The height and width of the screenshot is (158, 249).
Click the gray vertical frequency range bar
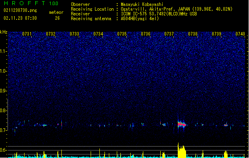point(8,115)
